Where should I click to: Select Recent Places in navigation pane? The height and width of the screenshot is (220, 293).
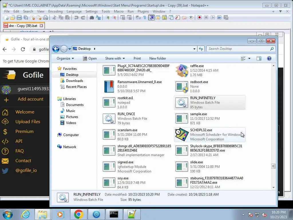(x=76, y=87)
